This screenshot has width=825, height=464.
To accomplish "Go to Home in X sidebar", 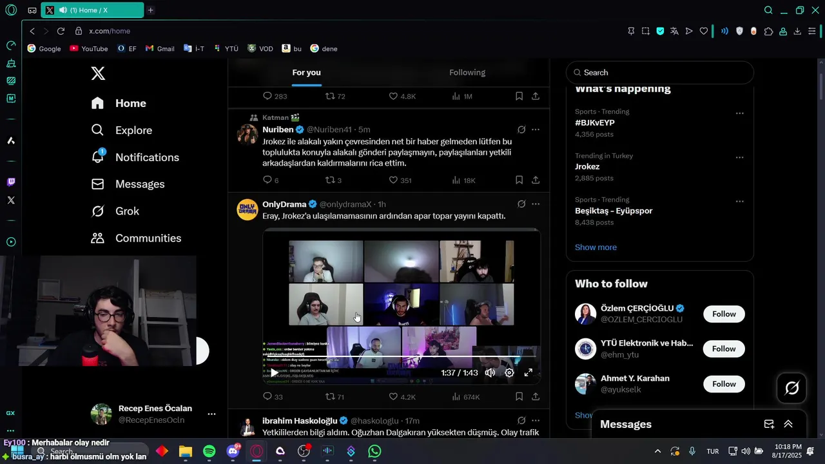I will (x=119, y=103).
